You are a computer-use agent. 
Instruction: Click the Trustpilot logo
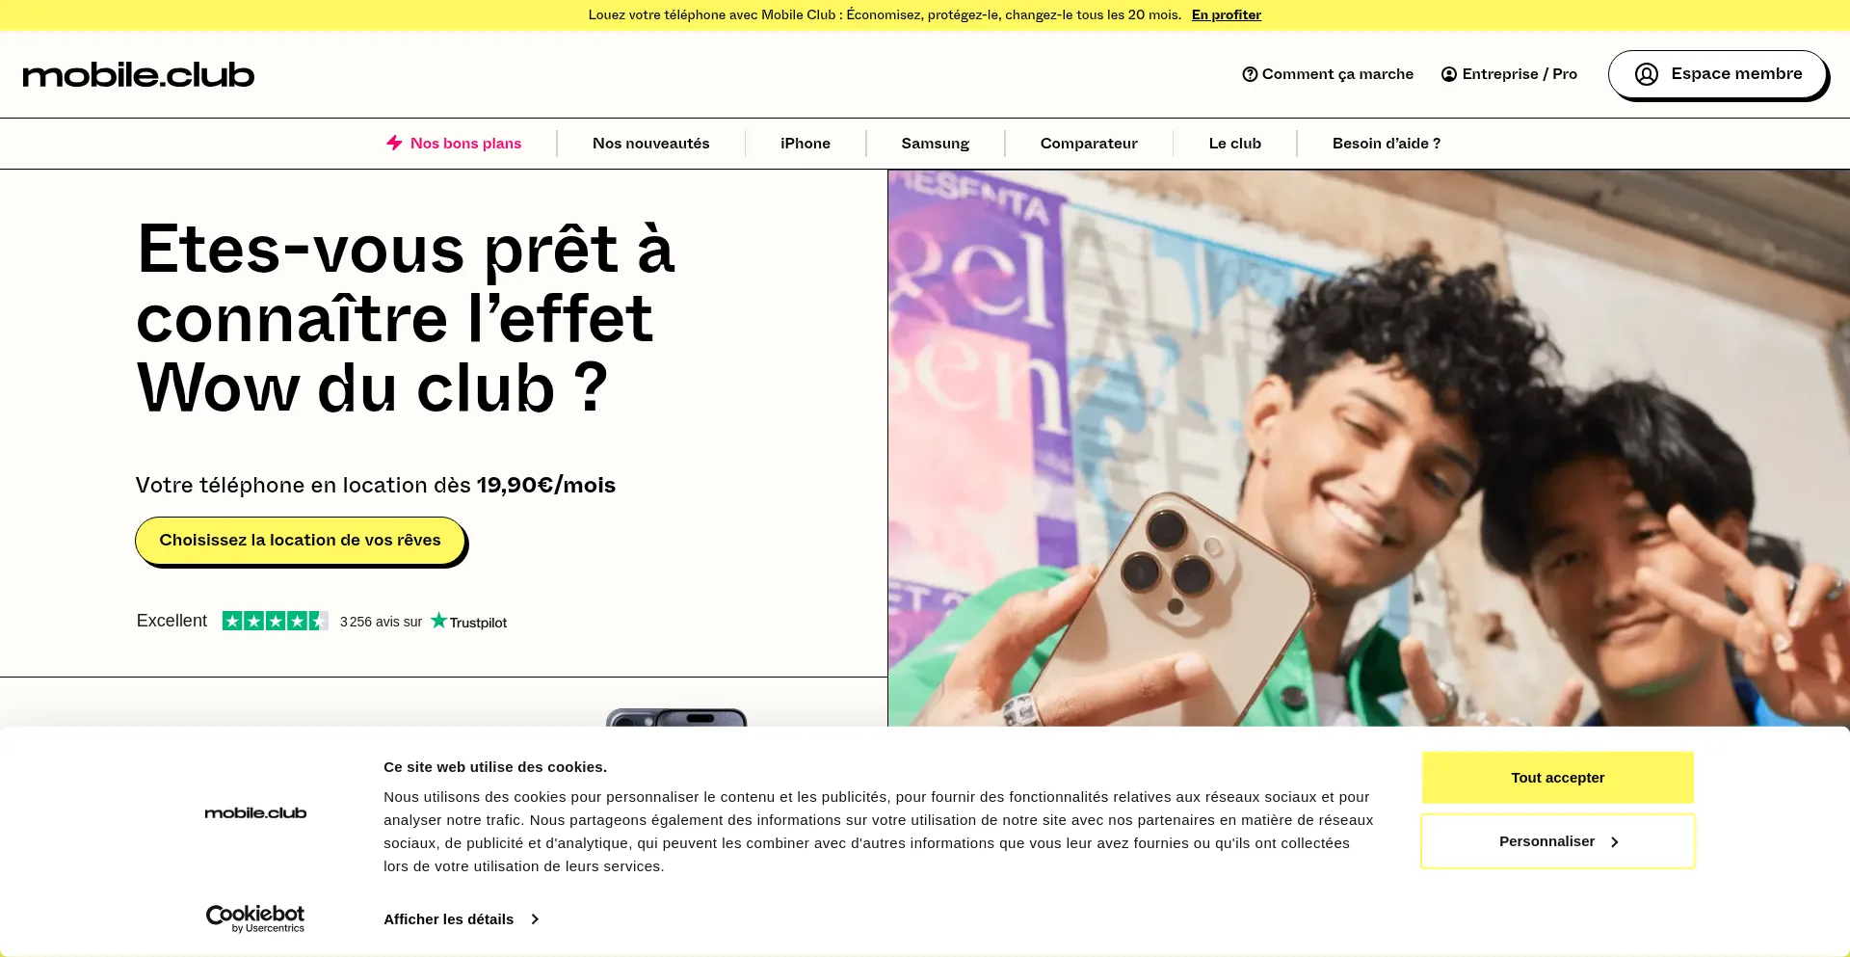click(x=468, y=622)
